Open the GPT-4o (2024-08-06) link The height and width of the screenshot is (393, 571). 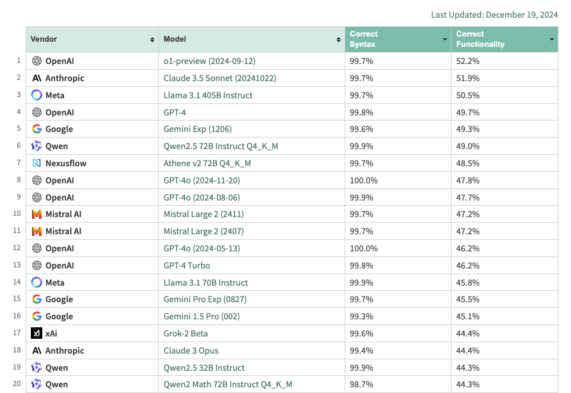[x=202, y=198]
